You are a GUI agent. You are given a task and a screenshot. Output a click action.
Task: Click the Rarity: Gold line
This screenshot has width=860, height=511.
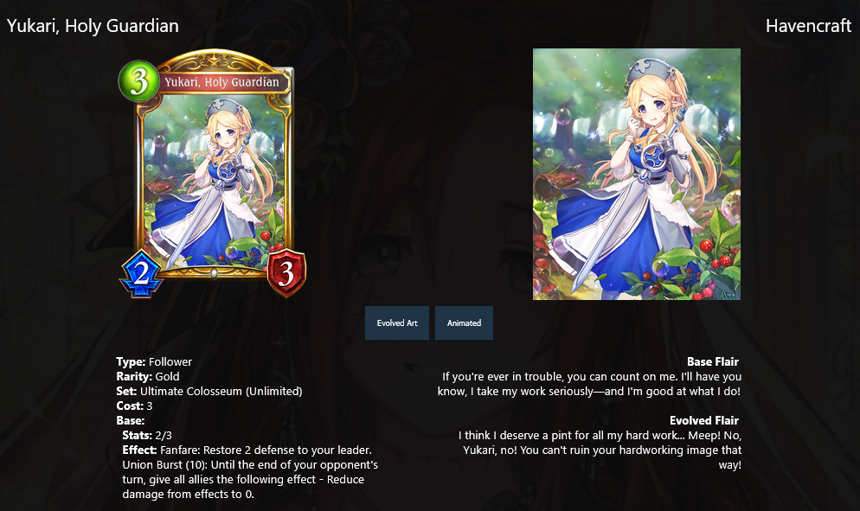coord(148,377)
